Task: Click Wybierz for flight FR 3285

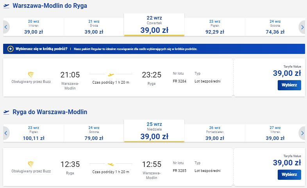Action: 289,174
